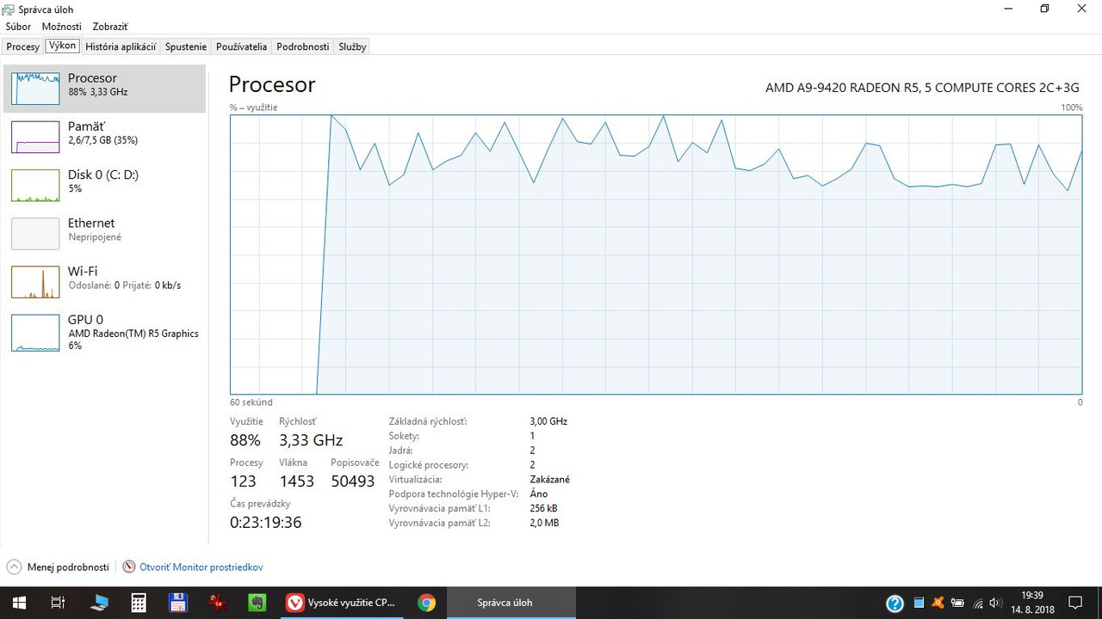Select the GPU 0 performance item

[x=104, y=333]
